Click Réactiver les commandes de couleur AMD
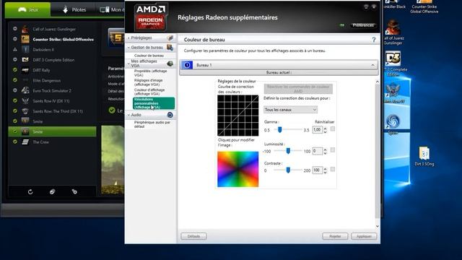This screenshot has height=260, width=462. 298,89
